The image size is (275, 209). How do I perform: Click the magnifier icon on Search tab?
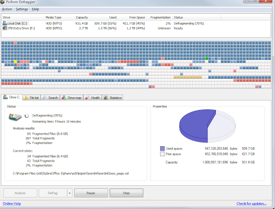tap(45, 98)
